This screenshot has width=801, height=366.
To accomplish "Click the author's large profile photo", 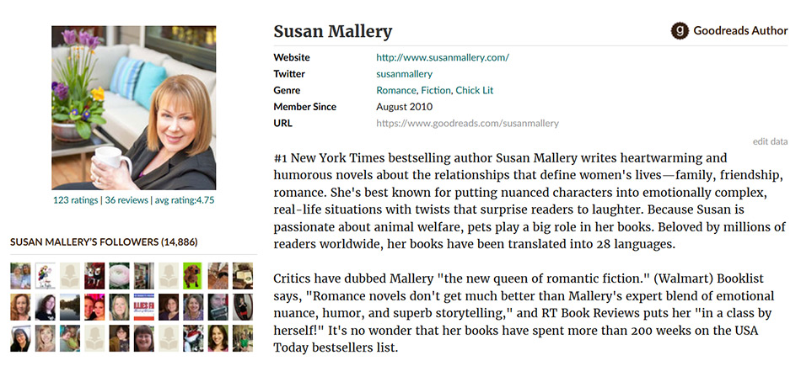I will [134, 108].
